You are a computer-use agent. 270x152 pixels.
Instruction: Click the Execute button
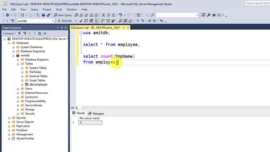coord(65,21)
